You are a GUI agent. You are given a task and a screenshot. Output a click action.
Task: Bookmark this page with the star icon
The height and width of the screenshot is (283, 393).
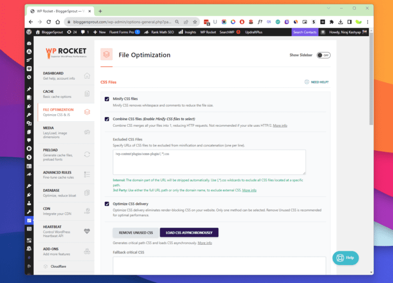(195, 22)
